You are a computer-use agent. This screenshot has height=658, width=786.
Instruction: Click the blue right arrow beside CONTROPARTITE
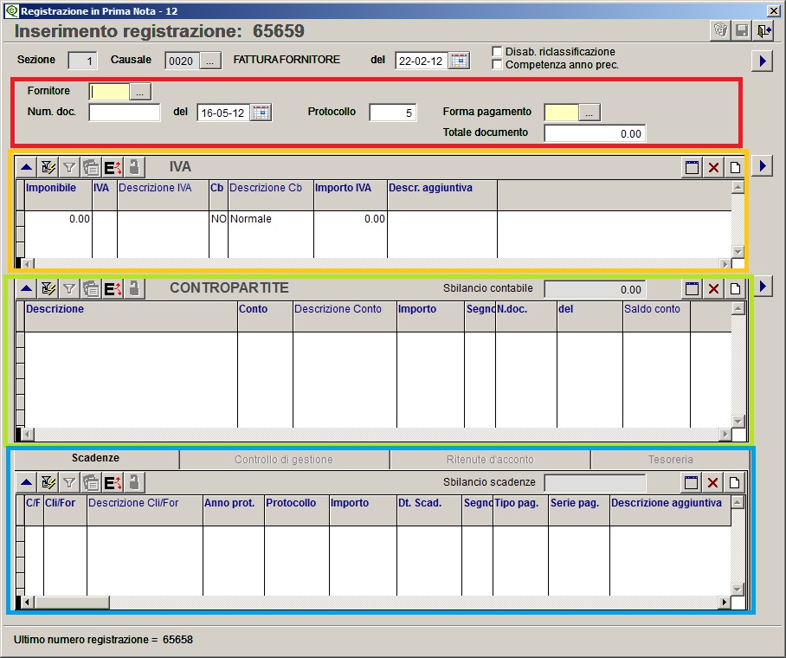point(762,286)
